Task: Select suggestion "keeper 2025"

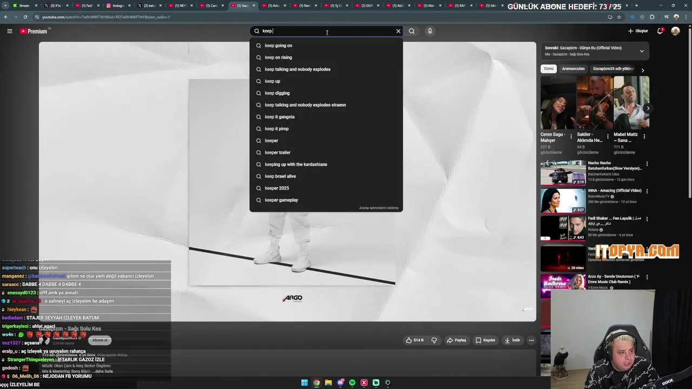Action: pyautogui.click(x=326, y=188)
